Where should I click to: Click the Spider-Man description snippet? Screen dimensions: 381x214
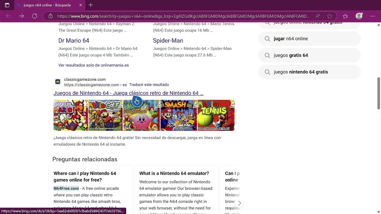point(192,52)
